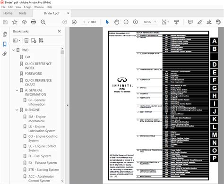Open Attachments paperclip panel
224x184 pixels.
coord(5,54)
